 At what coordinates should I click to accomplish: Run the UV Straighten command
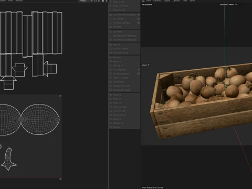click(x=120, y=70)
